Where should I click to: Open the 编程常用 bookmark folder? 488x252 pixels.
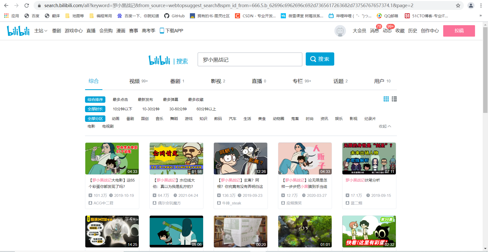101,16
